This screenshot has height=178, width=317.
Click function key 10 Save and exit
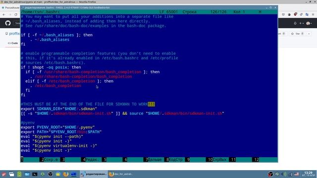pos(217,160)
